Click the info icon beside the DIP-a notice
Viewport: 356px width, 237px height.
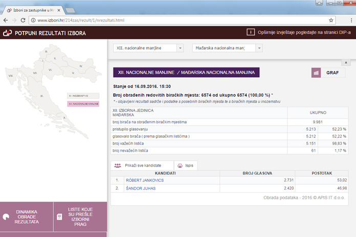[251, 32]
